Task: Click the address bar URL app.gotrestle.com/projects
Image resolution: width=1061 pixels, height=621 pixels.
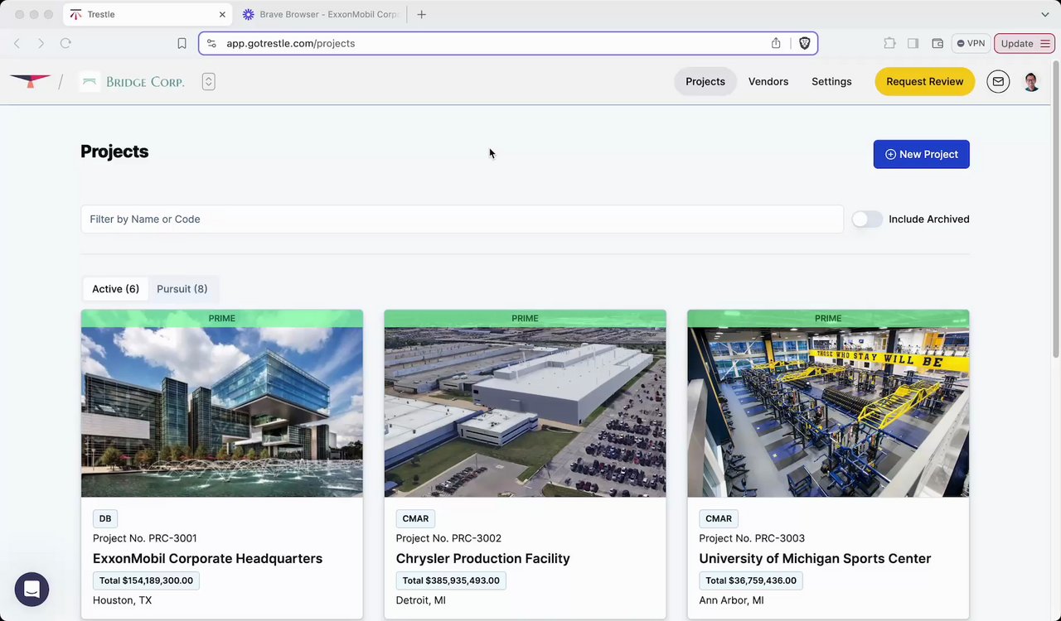Action: click(290, 43)
